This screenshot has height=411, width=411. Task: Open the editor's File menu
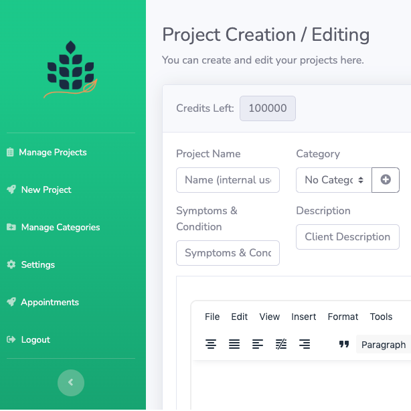212,317
